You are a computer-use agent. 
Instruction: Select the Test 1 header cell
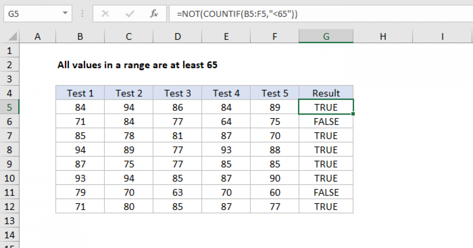80,93
